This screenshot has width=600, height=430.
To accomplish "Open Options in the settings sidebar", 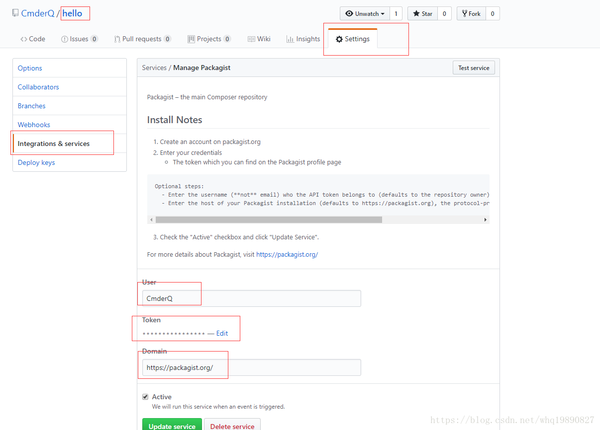I will 70,68.
